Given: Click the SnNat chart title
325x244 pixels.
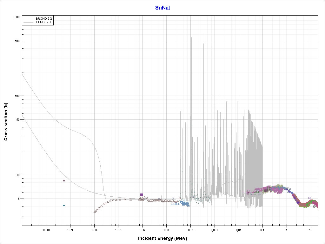Looking at the screenshot, I should pos(162,8).
